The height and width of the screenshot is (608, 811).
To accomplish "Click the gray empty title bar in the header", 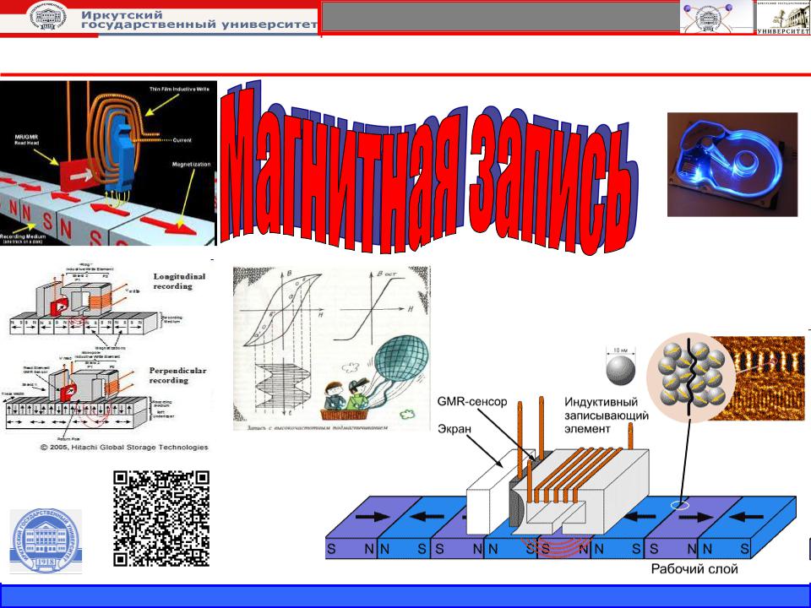I will tap(500, 17).
